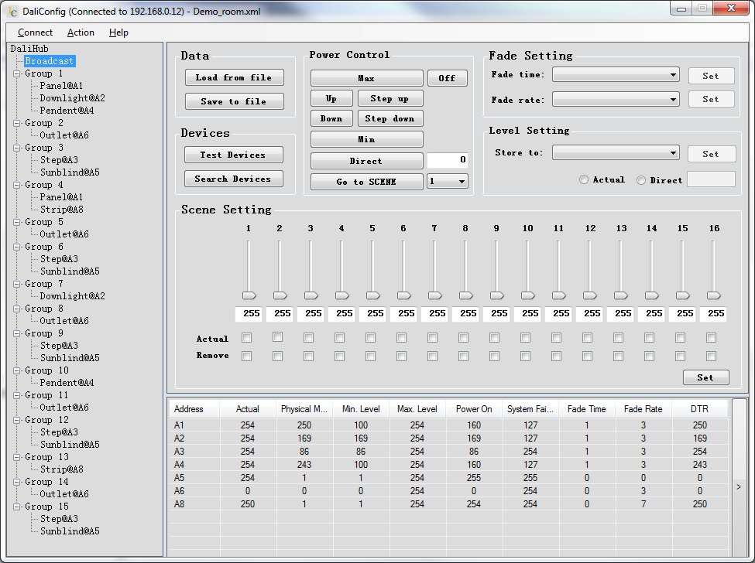Click the Set button beside Fade time

711,76
